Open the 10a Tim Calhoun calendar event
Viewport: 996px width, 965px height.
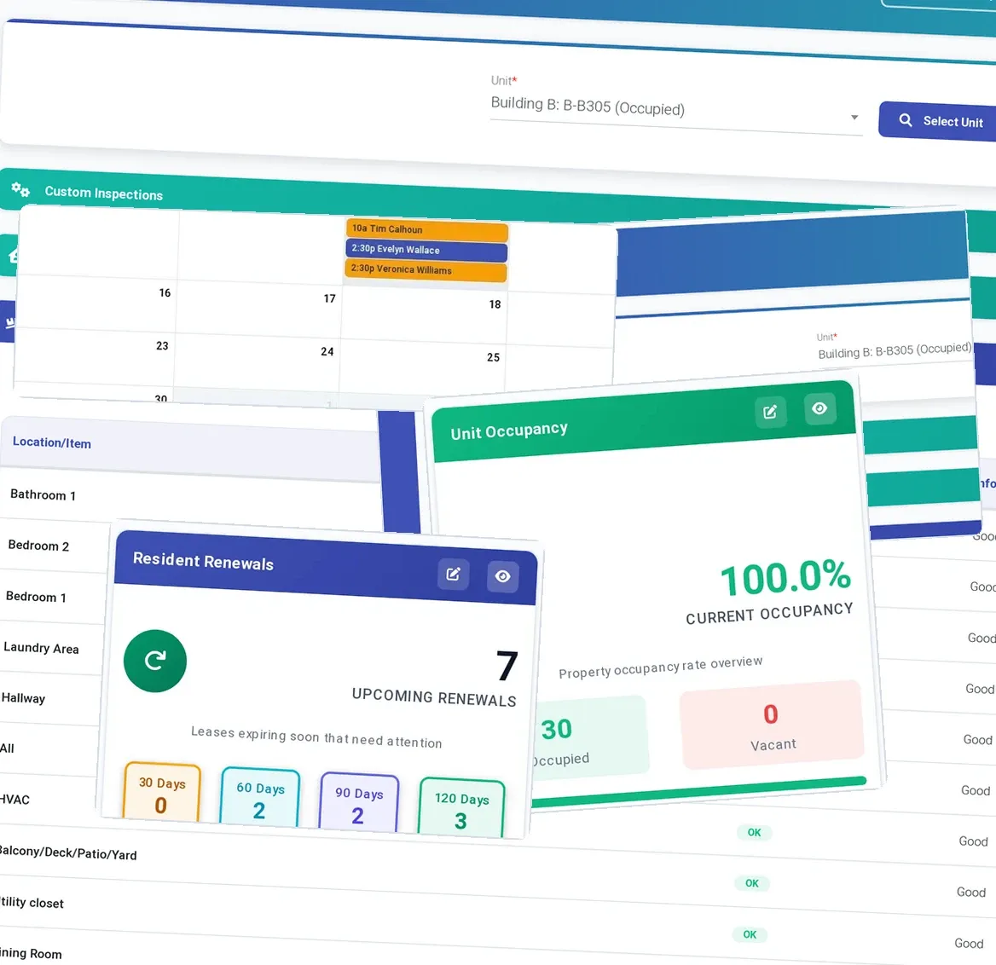tap(426, 230)
